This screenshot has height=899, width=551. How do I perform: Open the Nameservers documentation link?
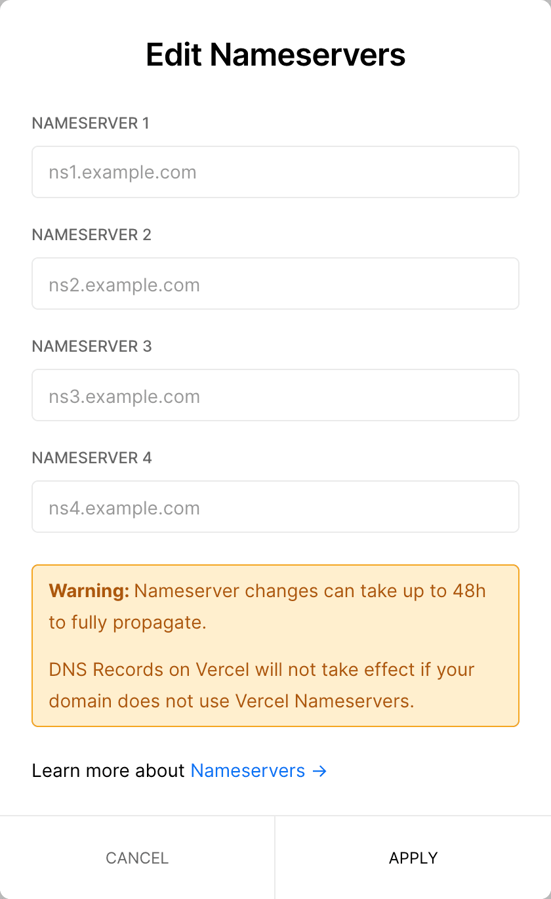pos(248,770)
